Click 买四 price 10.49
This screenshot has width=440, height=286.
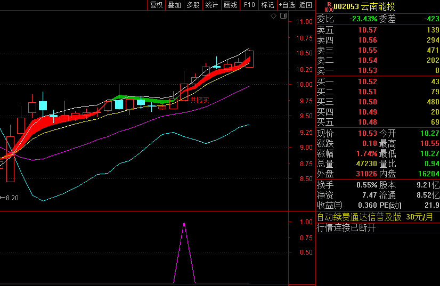click(x=368, y=112)
